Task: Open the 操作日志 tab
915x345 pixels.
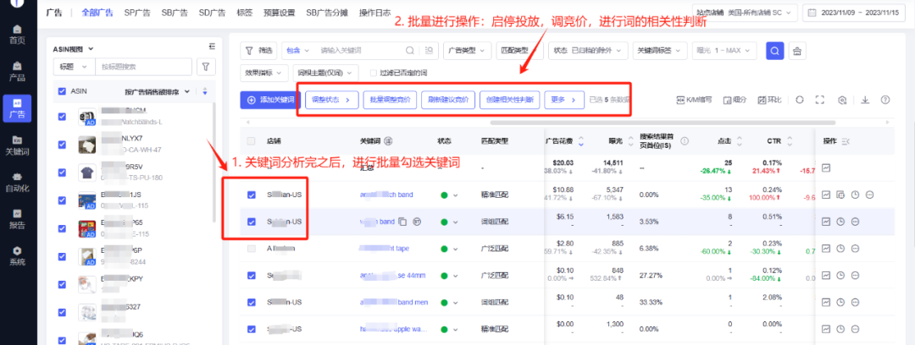Action: tap(352, 13)
